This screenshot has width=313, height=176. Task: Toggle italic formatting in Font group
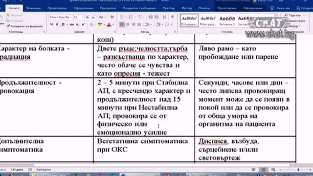(x=57, y=24)
